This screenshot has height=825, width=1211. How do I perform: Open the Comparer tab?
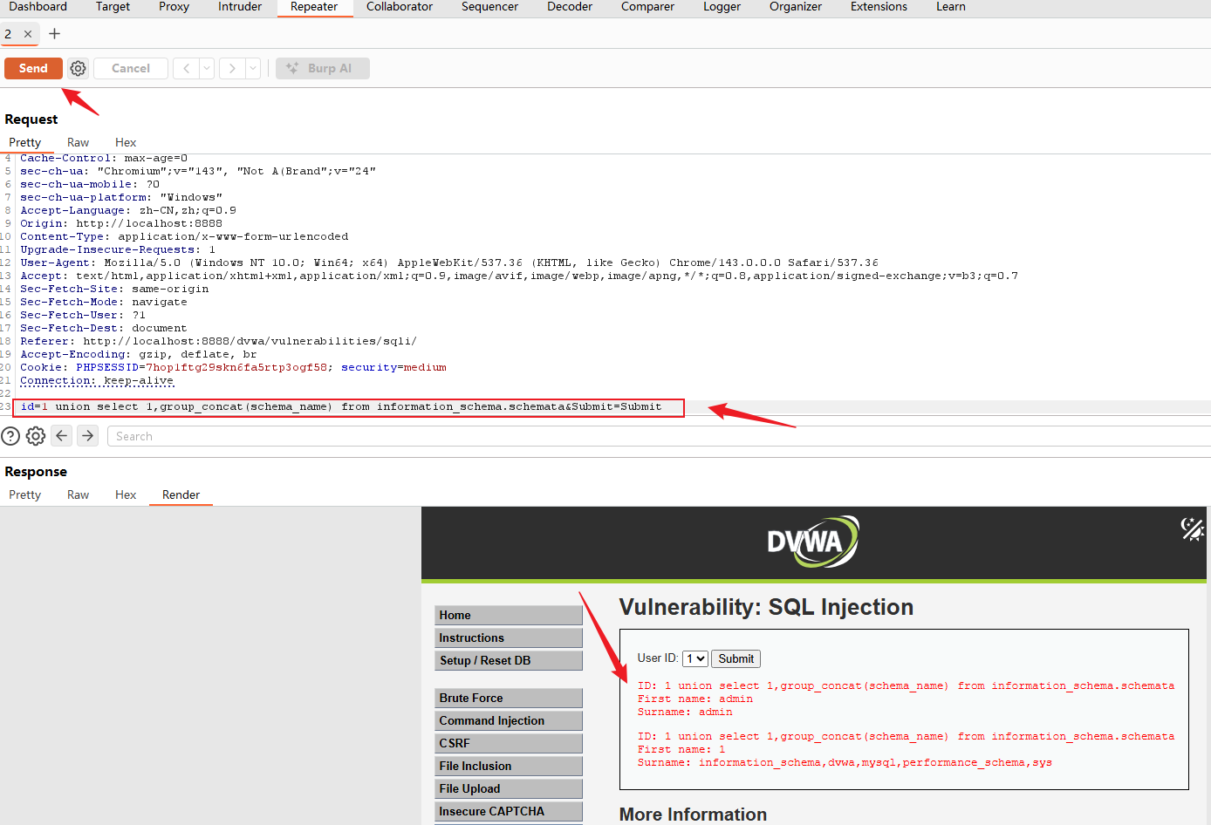click(648, 7)
